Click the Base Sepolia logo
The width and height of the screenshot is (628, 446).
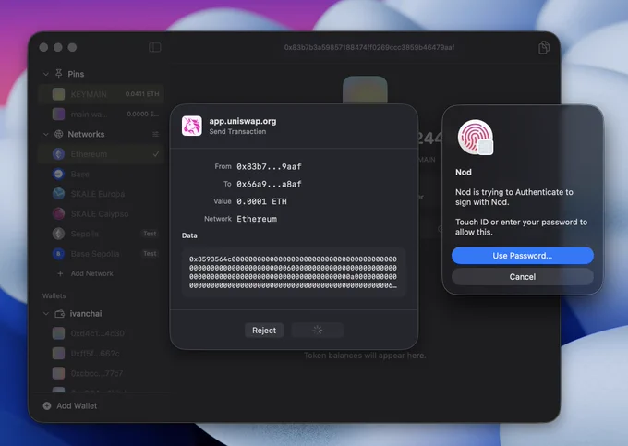pyautogui.click(x=58, y=254)
